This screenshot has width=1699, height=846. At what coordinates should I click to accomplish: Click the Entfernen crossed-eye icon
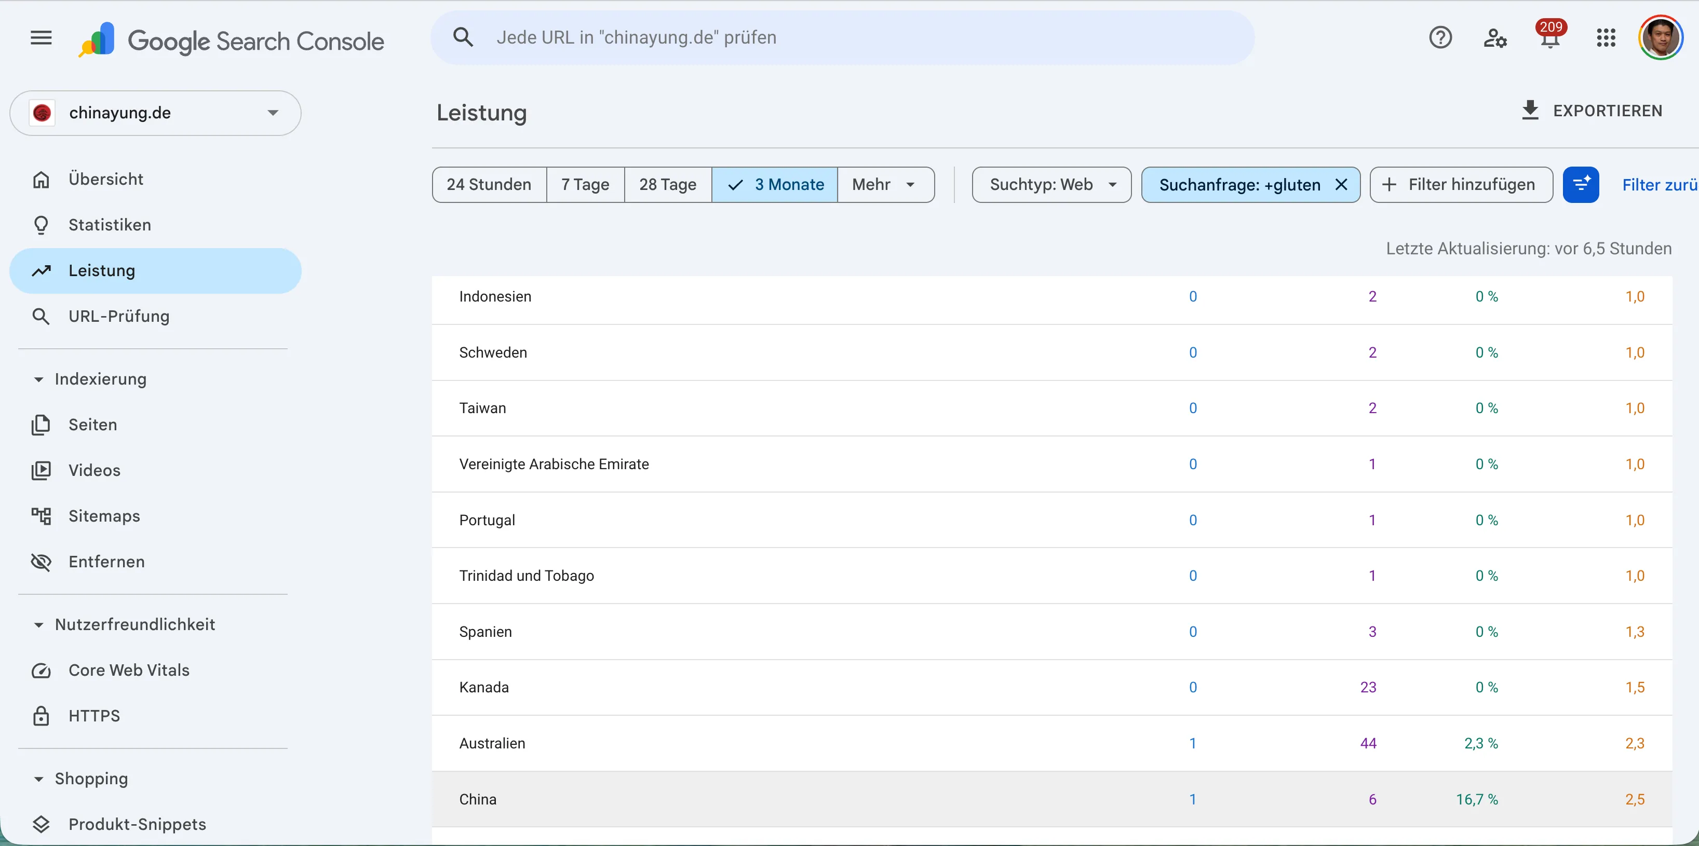pyautogui.click(x=41, y=562)
